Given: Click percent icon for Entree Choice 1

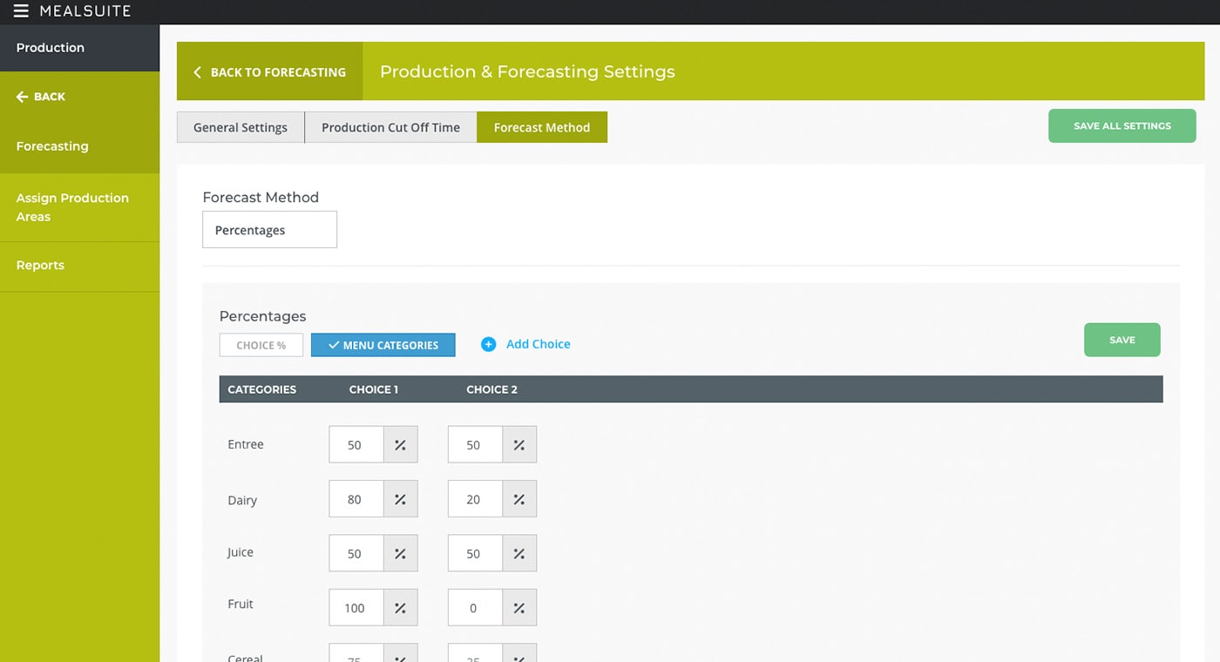Looking at the screenshot, I should (x=400, y=445).
